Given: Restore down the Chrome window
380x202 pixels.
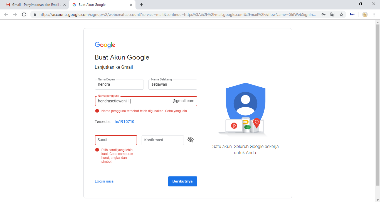Looking at the screenshot, I should pyautogui.click(x=361, y=4).
